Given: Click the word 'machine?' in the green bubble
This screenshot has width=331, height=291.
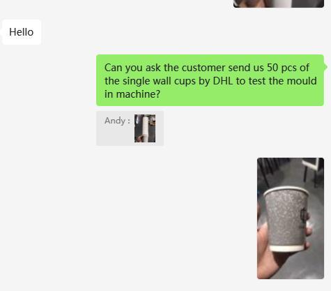Looking at the screenshot, I should [138, 94].
